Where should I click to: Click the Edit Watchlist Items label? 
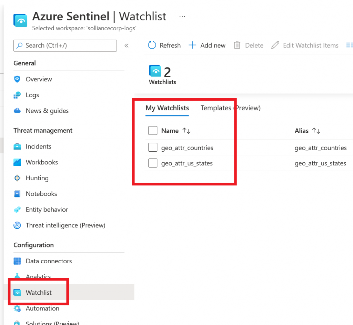(311, 45)
